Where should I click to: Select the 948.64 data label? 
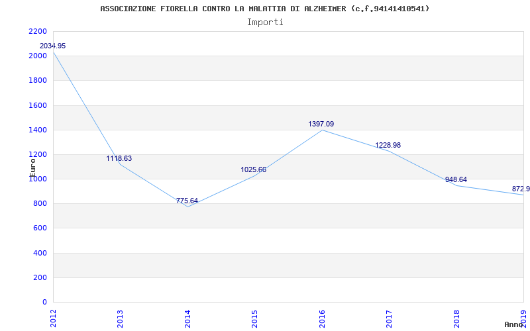(x=456, y=179)
